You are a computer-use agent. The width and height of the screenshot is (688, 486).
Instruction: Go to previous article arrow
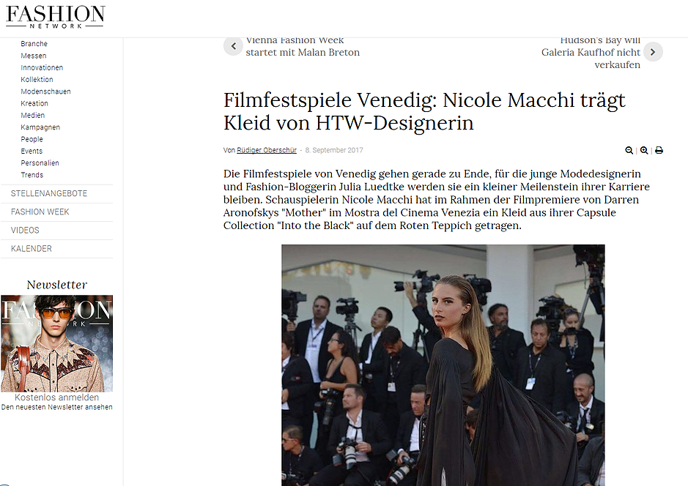234,46
